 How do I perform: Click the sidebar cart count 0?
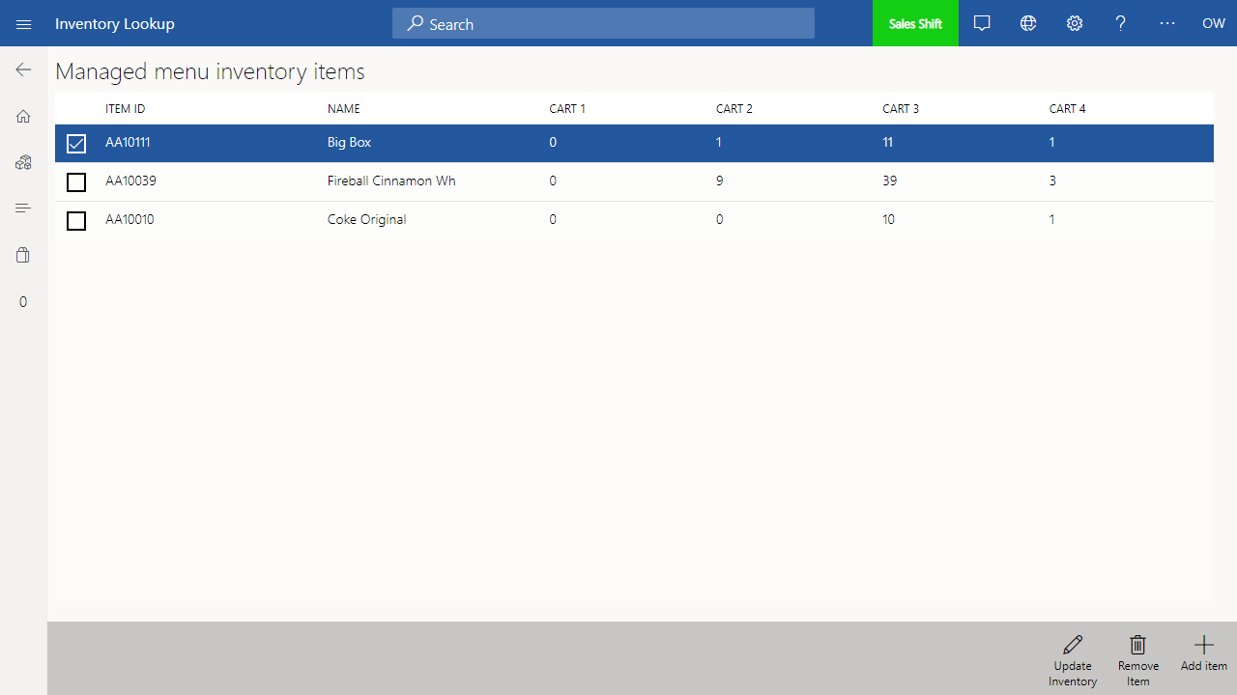[x=23, y=302]
